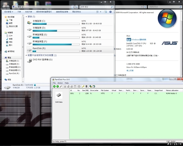
Task: Click the online support link under phone hours
Action: (130, 70)
